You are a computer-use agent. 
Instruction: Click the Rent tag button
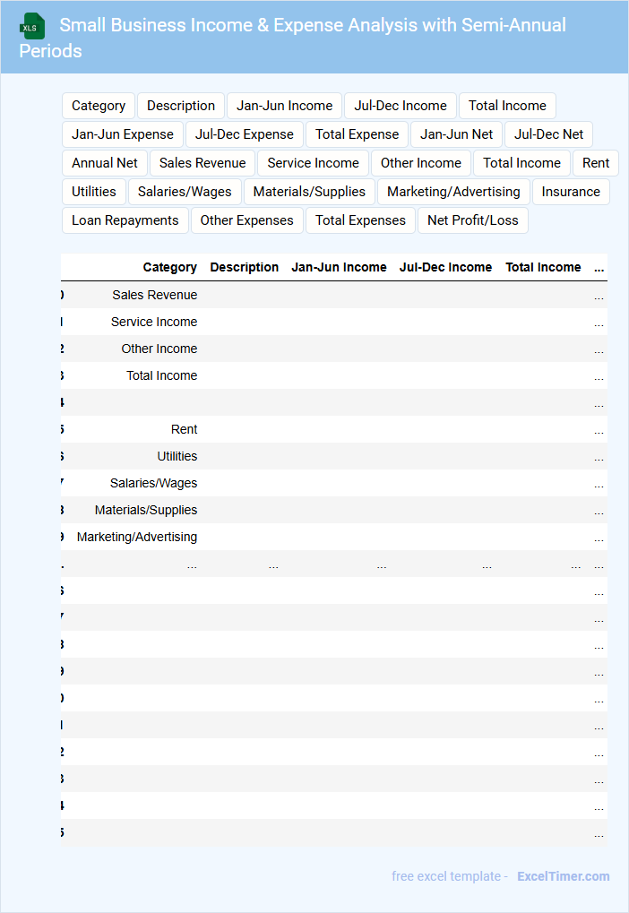tap(596, 163)
